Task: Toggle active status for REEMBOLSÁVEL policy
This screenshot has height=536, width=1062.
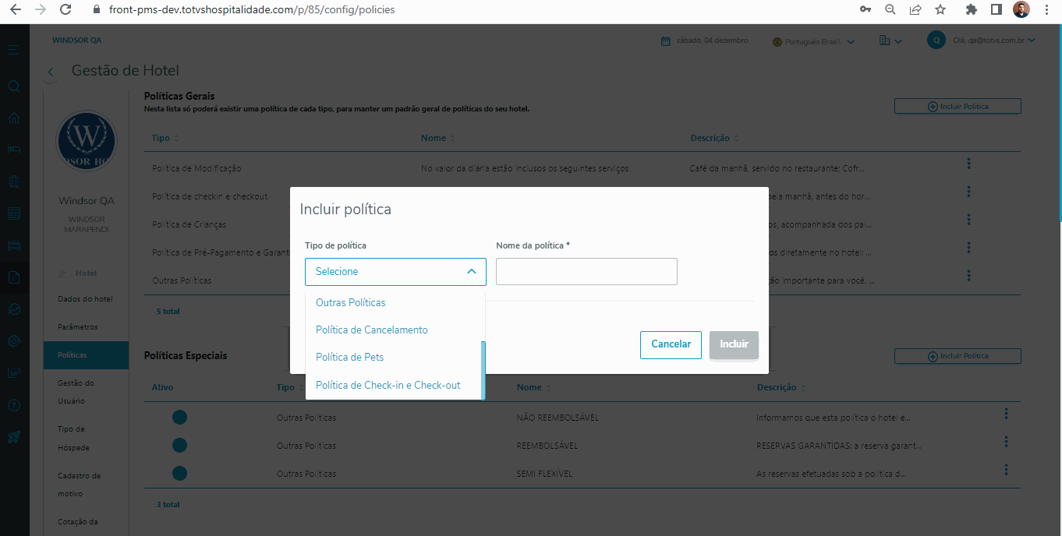Action: tap(179, 446)
